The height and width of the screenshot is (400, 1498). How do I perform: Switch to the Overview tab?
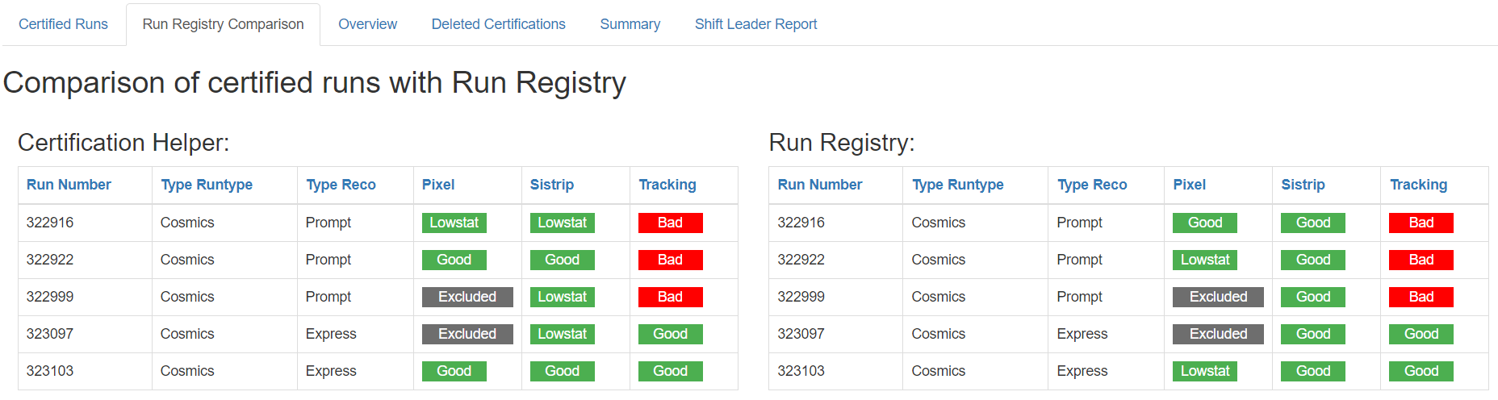click(x=367, y=24)
